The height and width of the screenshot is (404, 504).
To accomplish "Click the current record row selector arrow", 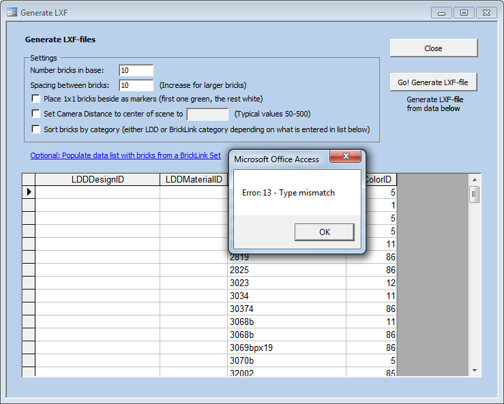I will 29,193.
